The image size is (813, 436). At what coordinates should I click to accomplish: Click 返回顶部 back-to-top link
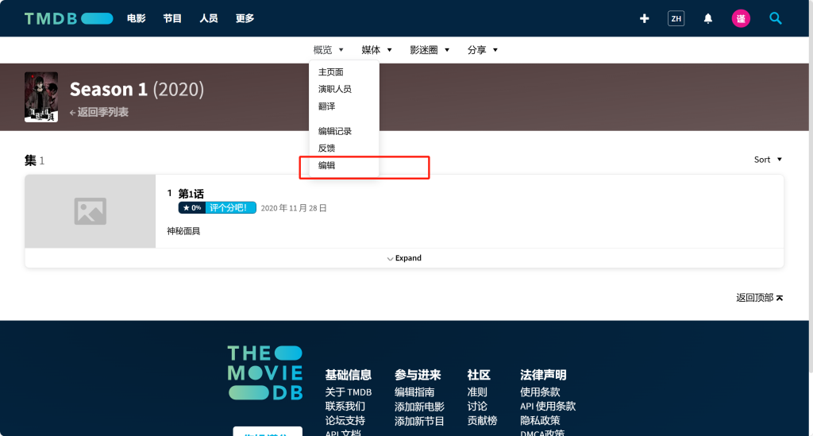[x=759, y=298]
